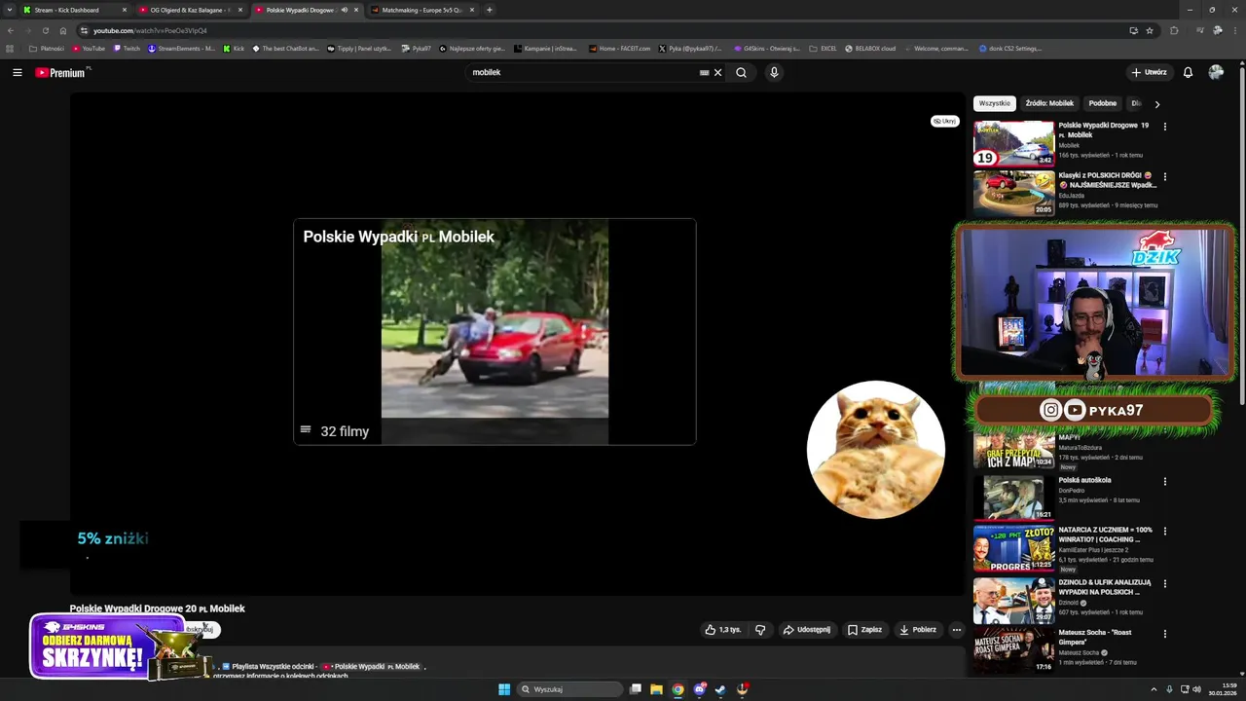The image size is (1246, 701).
Task: Open the tab search dropdown arrow
Action: 10,10
